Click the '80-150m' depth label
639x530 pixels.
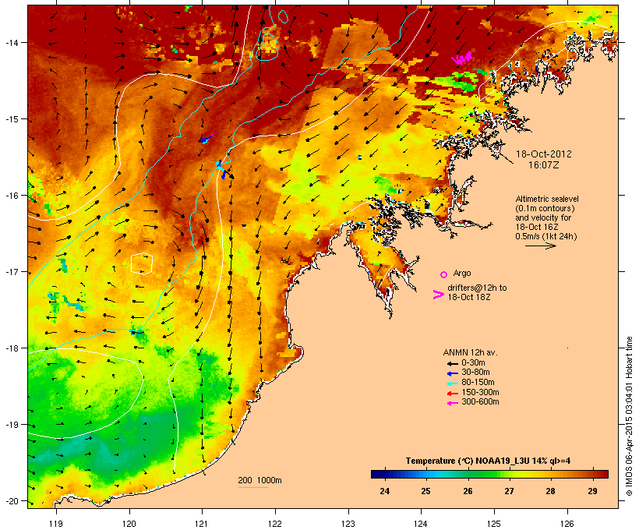click(x=478, y=383)
